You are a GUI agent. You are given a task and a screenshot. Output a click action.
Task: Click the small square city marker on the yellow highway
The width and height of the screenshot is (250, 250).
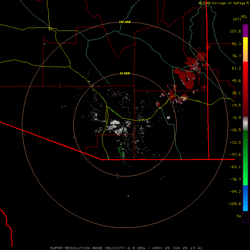pos(50,29)
